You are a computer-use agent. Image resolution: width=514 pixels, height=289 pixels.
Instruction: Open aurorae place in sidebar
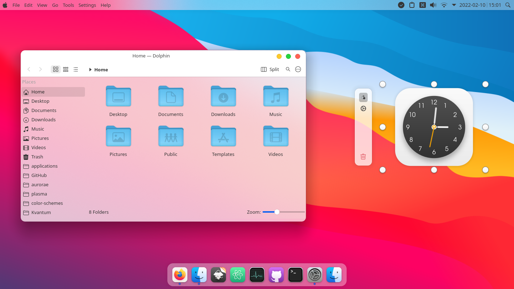coord(53,184)
